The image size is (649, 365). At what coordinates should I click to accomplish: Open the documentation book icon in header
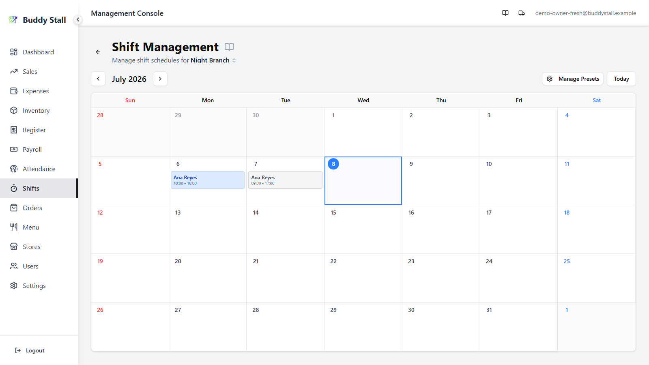pyautogui.click(x=505, y=13)
